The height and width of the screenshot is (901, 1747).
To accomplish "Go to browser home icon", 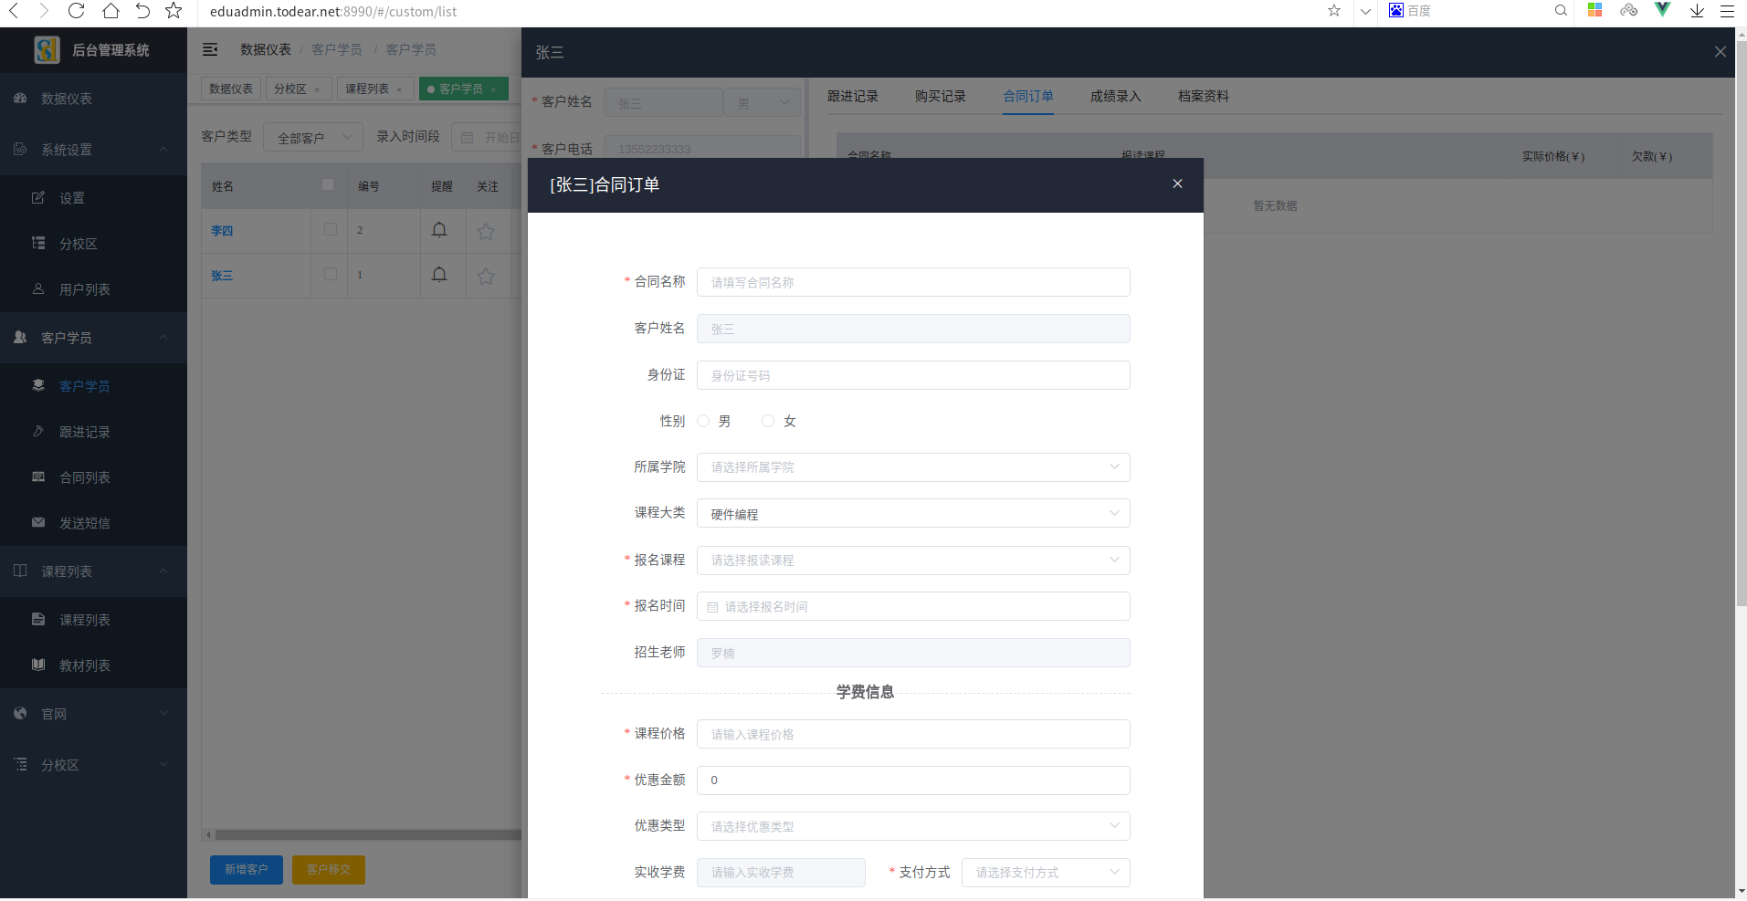I will click(x=111, y=11).
